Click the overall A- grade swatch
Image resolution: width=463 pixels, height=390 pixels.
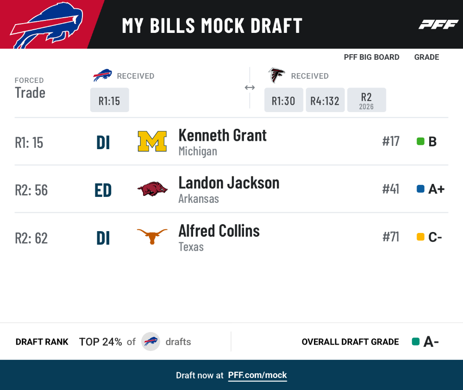tap(416, 341)
